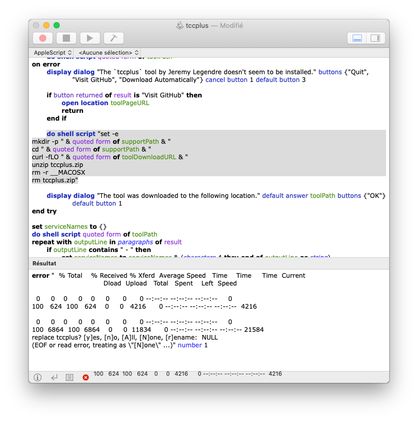This screenshot has width=418, height=421.
Task: Toggle the side bundle contents panel
Action: click(x=375, y=38)
